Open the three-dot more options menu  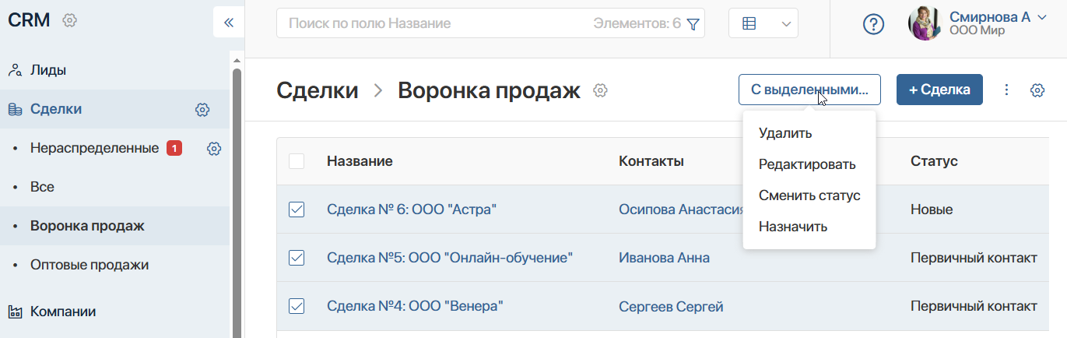1006,90
